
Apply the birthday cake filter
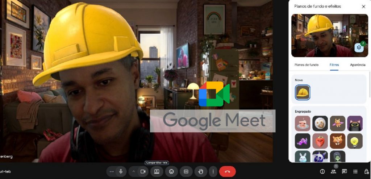click(303, 123)
